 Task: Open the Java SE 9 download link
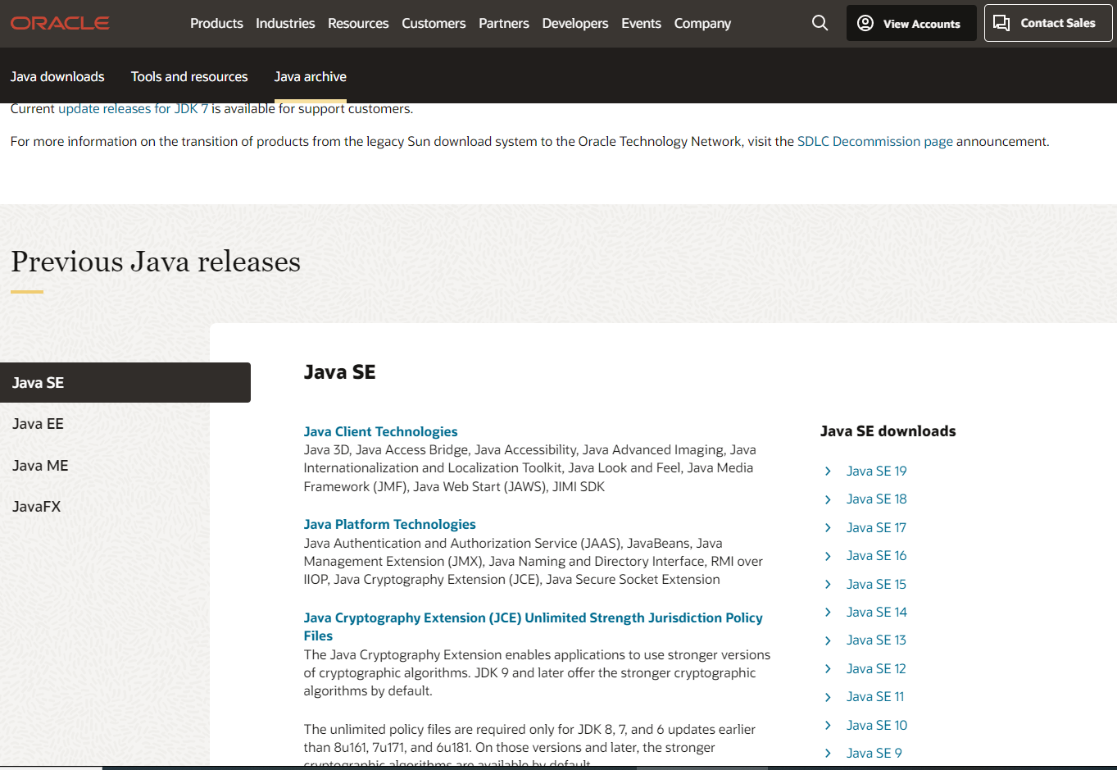tap(874, 753)
